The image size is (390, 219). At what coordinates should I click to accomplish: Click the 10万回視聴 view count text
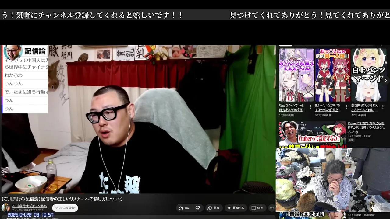(286, 115)
